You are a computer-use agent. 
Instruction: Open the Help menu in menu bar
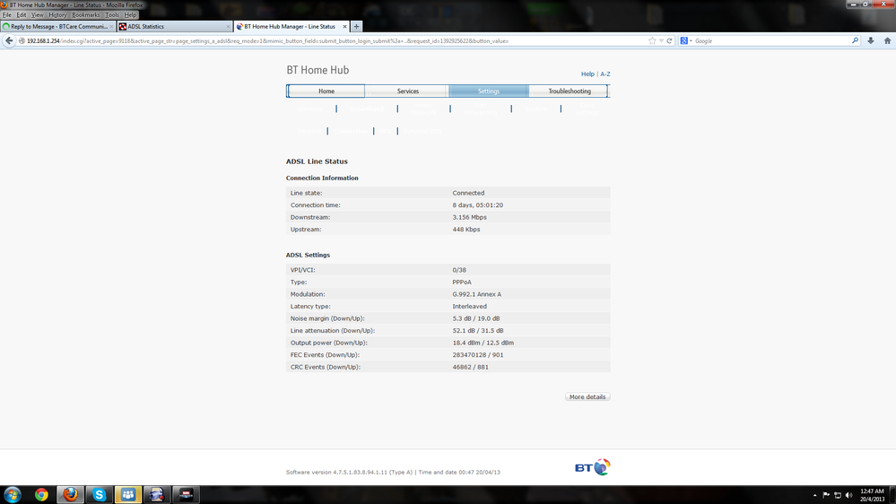(130, 15)
